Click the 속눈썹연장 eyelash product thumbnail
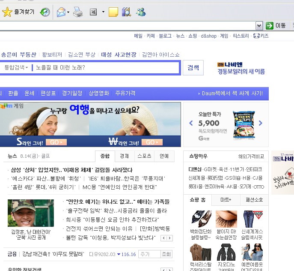The height and width of the screenshot is (271, 294). coord(226,219)
